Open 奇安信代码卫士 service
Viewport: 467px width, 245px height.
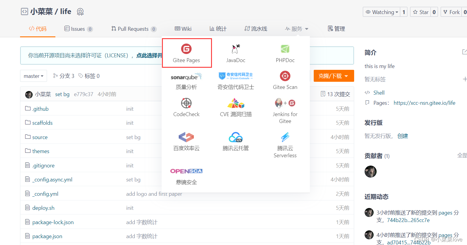236,80
